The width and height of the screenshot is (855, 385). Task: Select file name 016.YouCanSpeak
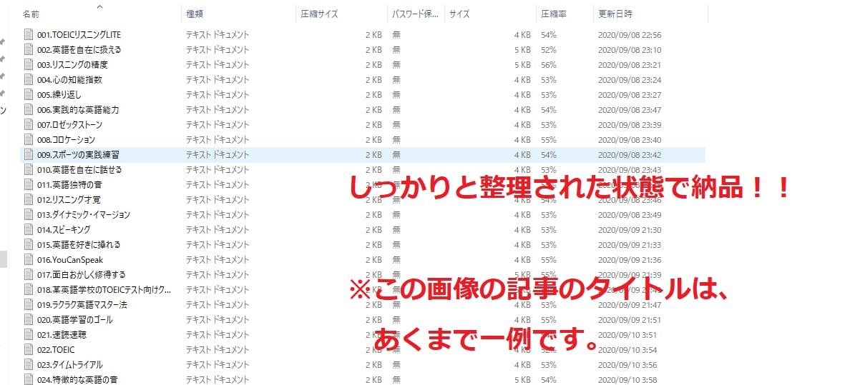click(x=70, y=260)
